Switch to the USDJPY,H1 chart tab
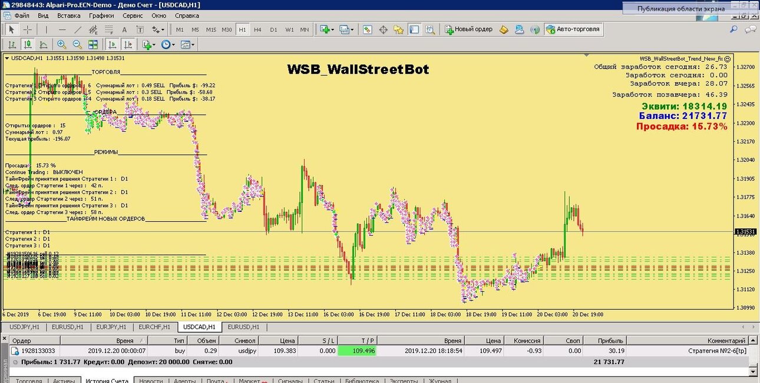The image size is (760, 383). (x=24, y=327)
